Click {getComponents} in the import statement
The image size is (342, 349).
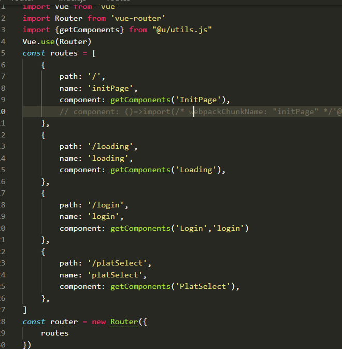90,30
